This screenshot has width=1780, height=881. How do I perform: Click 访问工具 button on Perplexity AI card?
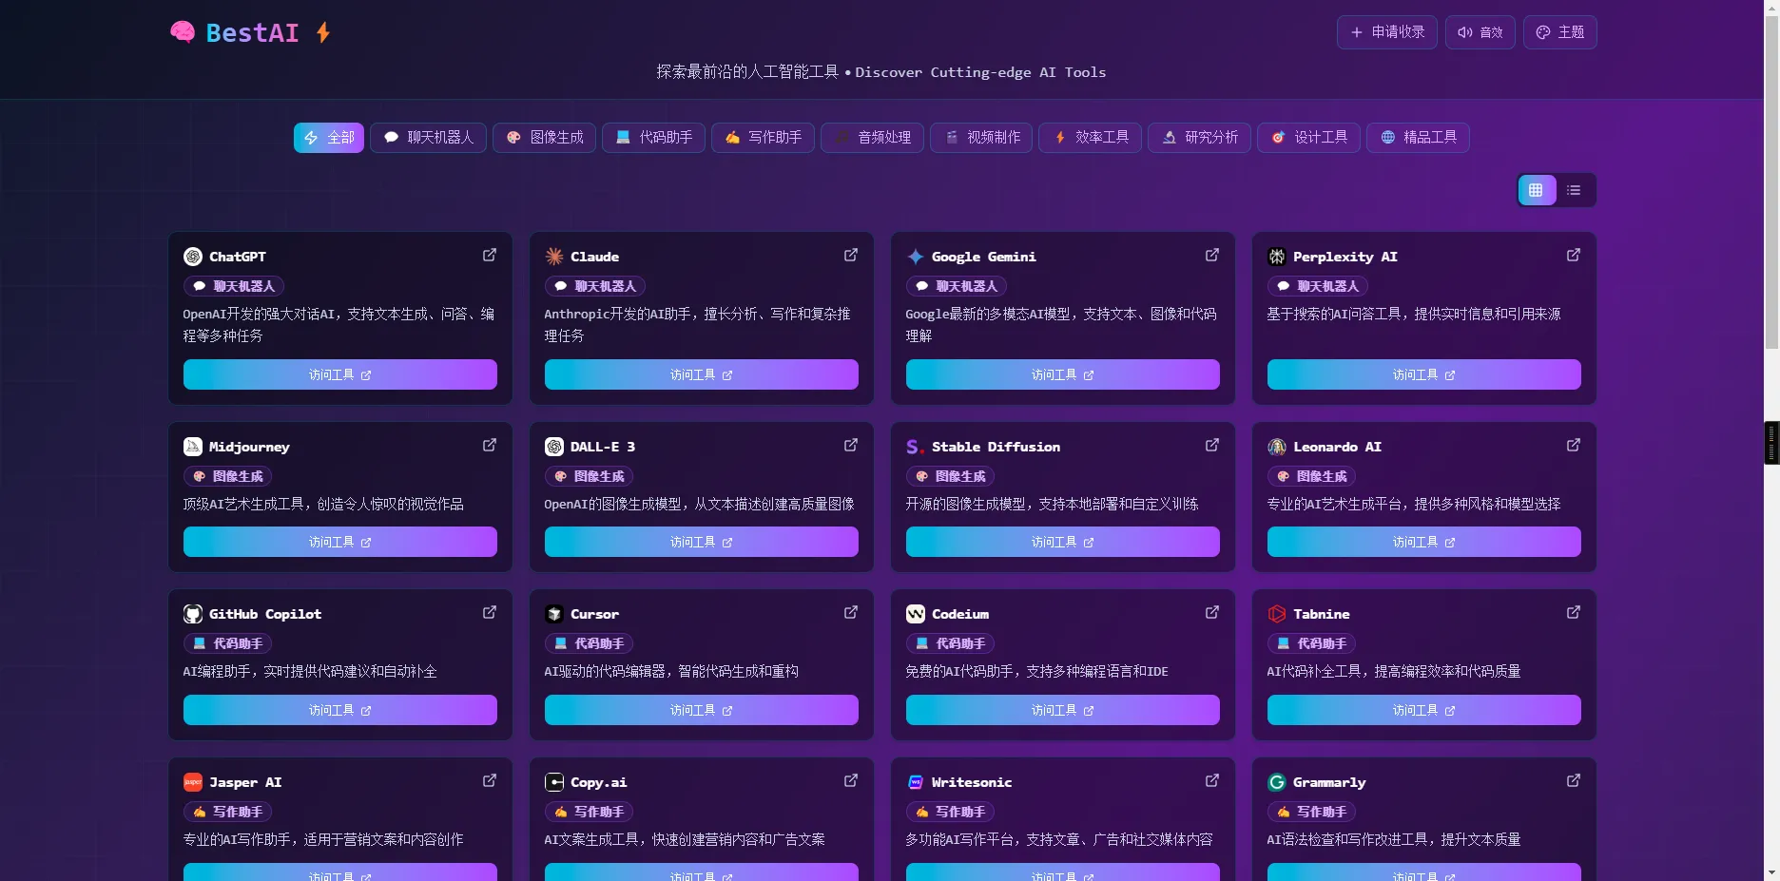point(1424,374)
